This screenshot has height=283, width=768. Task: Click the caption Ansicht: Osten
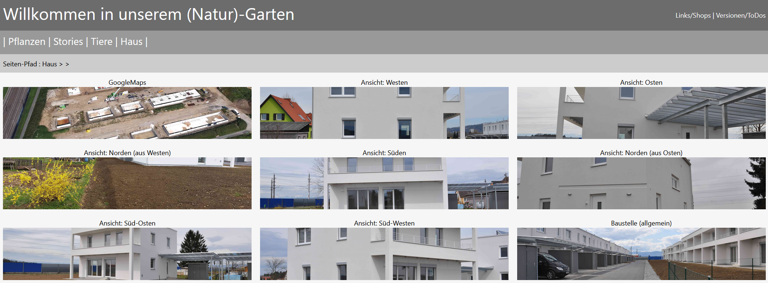coord(641,83)
